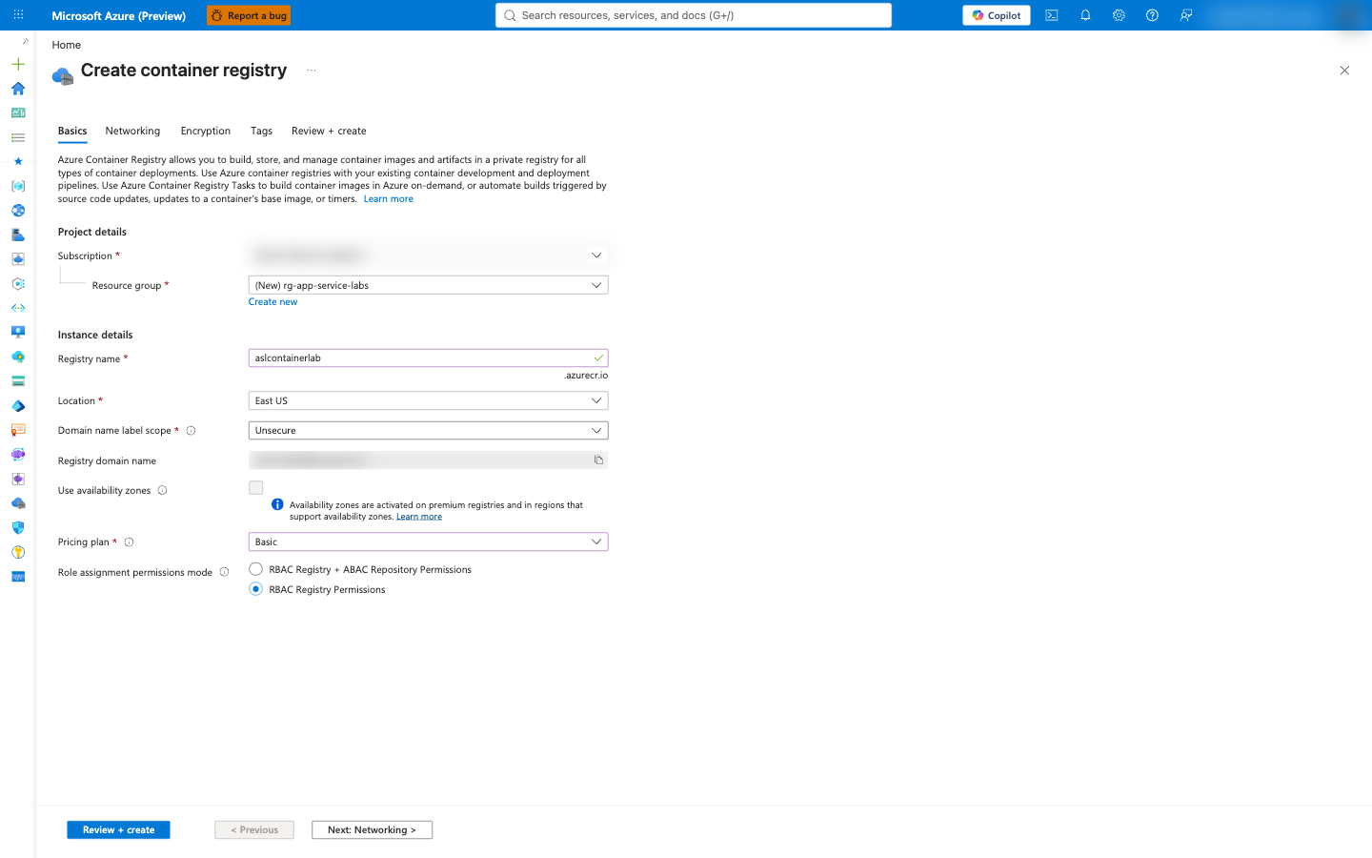Open App Services globe icon in sidebar

click(18, 211)
